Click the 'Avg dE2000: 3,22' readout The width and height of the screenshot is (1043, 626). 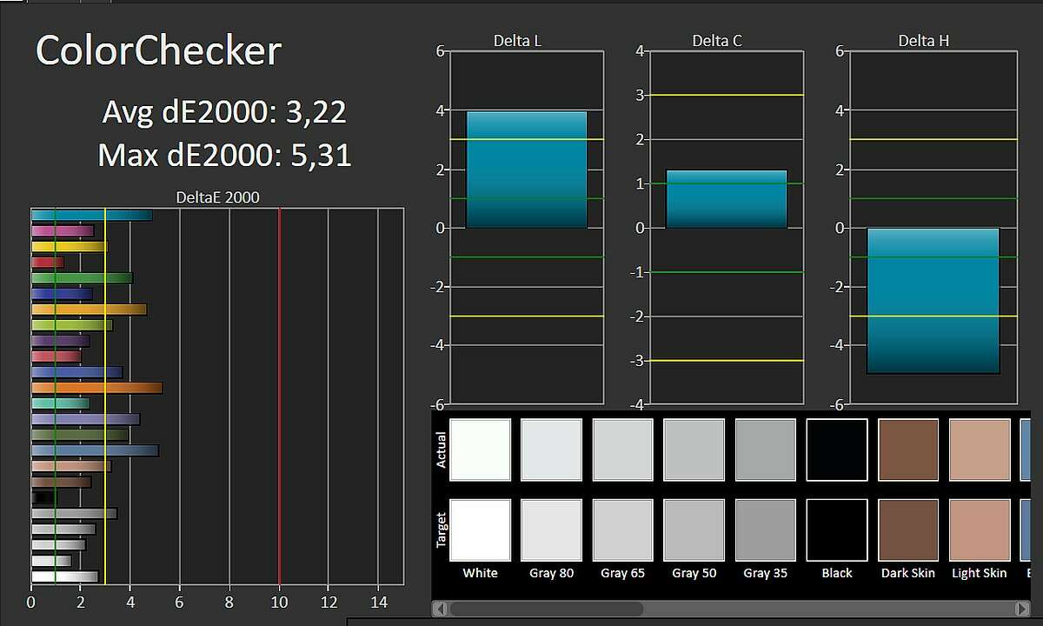pos(225,112)
